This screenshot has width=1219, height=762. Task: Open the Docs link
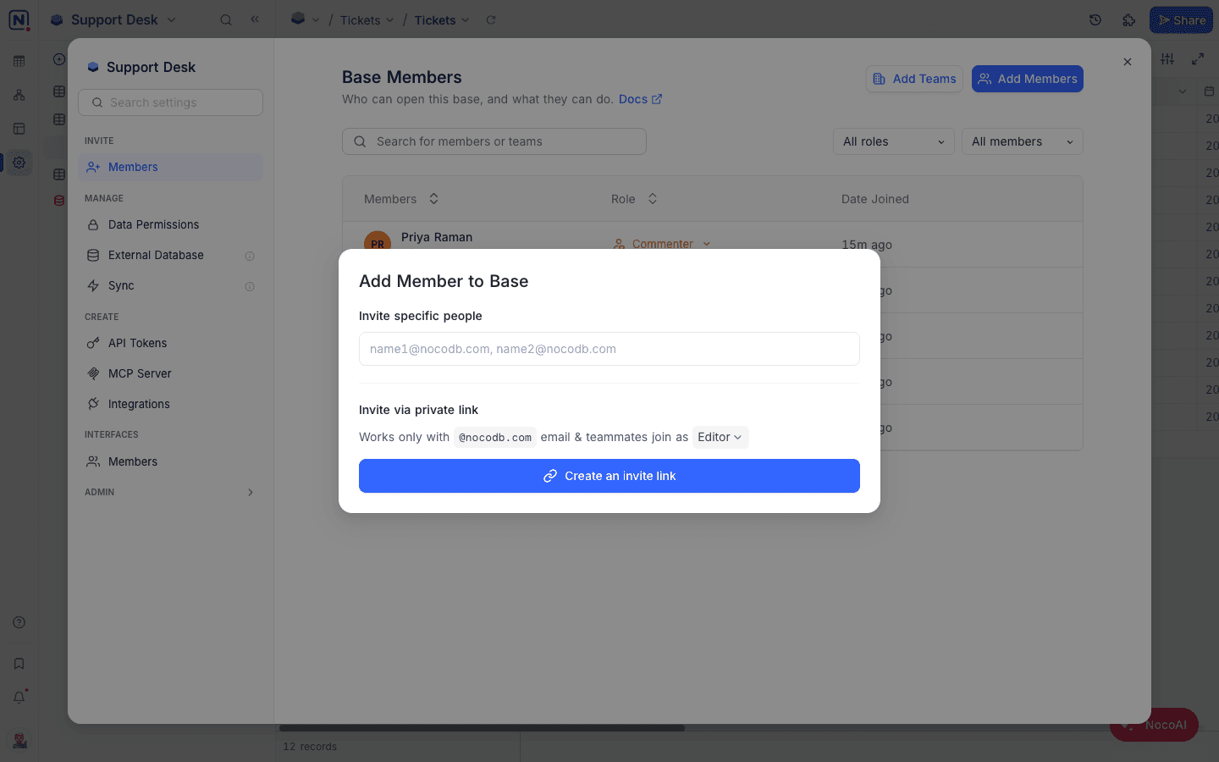640,99
